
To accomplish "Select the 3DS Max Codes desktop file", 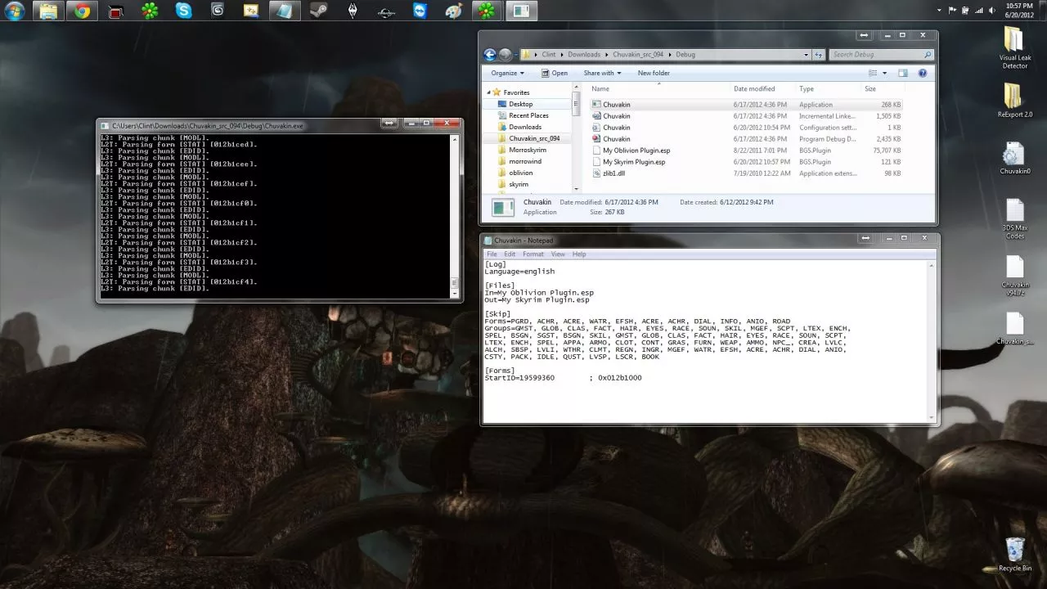I will click(x=1014, y=218).
